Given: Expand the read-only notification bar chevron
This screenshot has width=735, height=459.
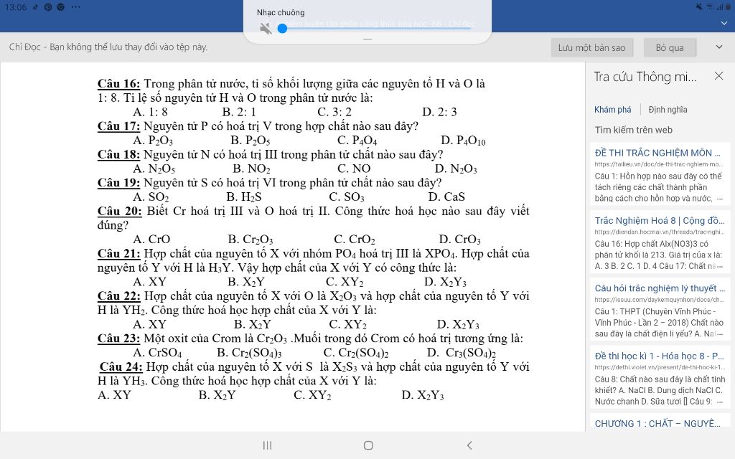Looking at the screenshot, I should pos(719,47).
